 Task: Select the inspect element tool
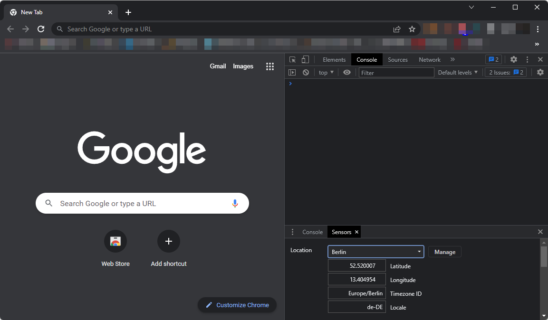[293, 59]
